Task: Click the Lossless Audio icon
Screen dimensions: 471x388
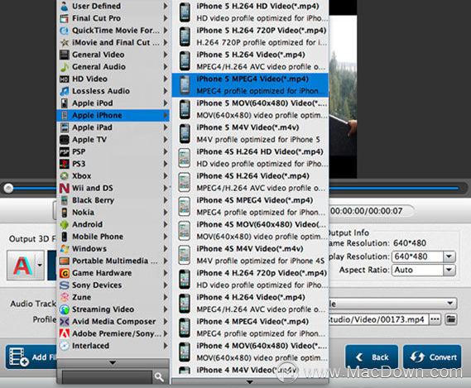Action: tap(65, 91)
